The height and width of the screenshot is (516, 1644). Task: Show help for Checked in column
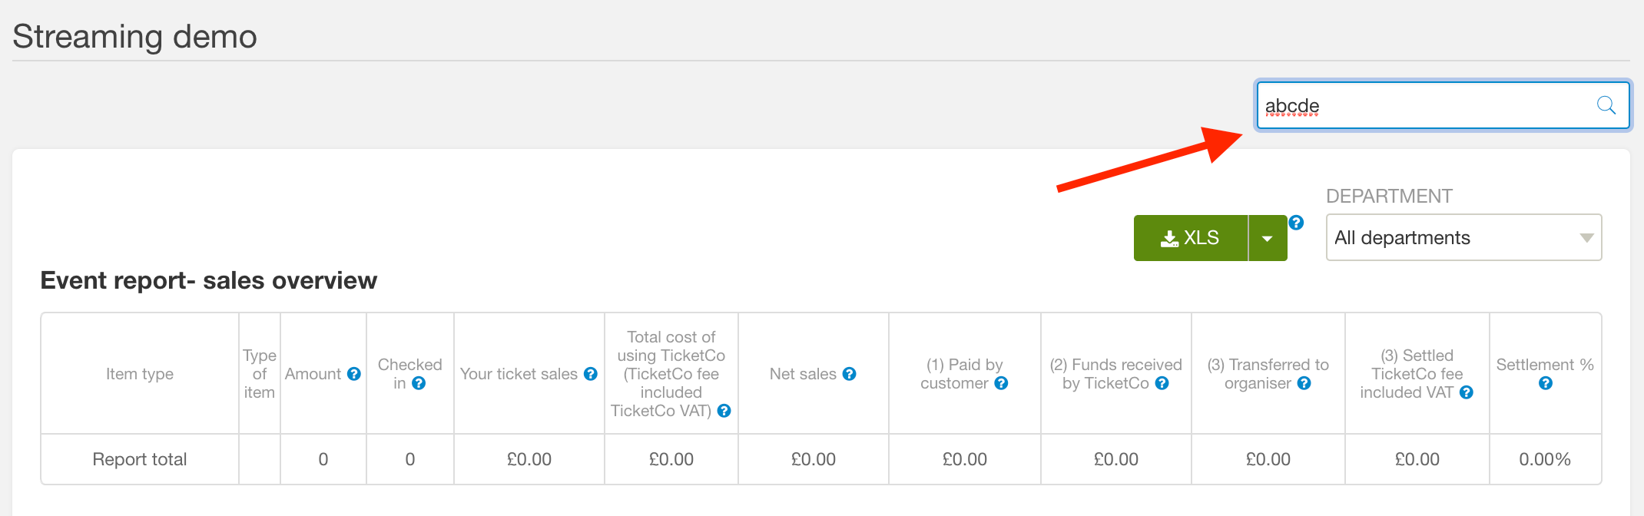[x=419, y=383]
